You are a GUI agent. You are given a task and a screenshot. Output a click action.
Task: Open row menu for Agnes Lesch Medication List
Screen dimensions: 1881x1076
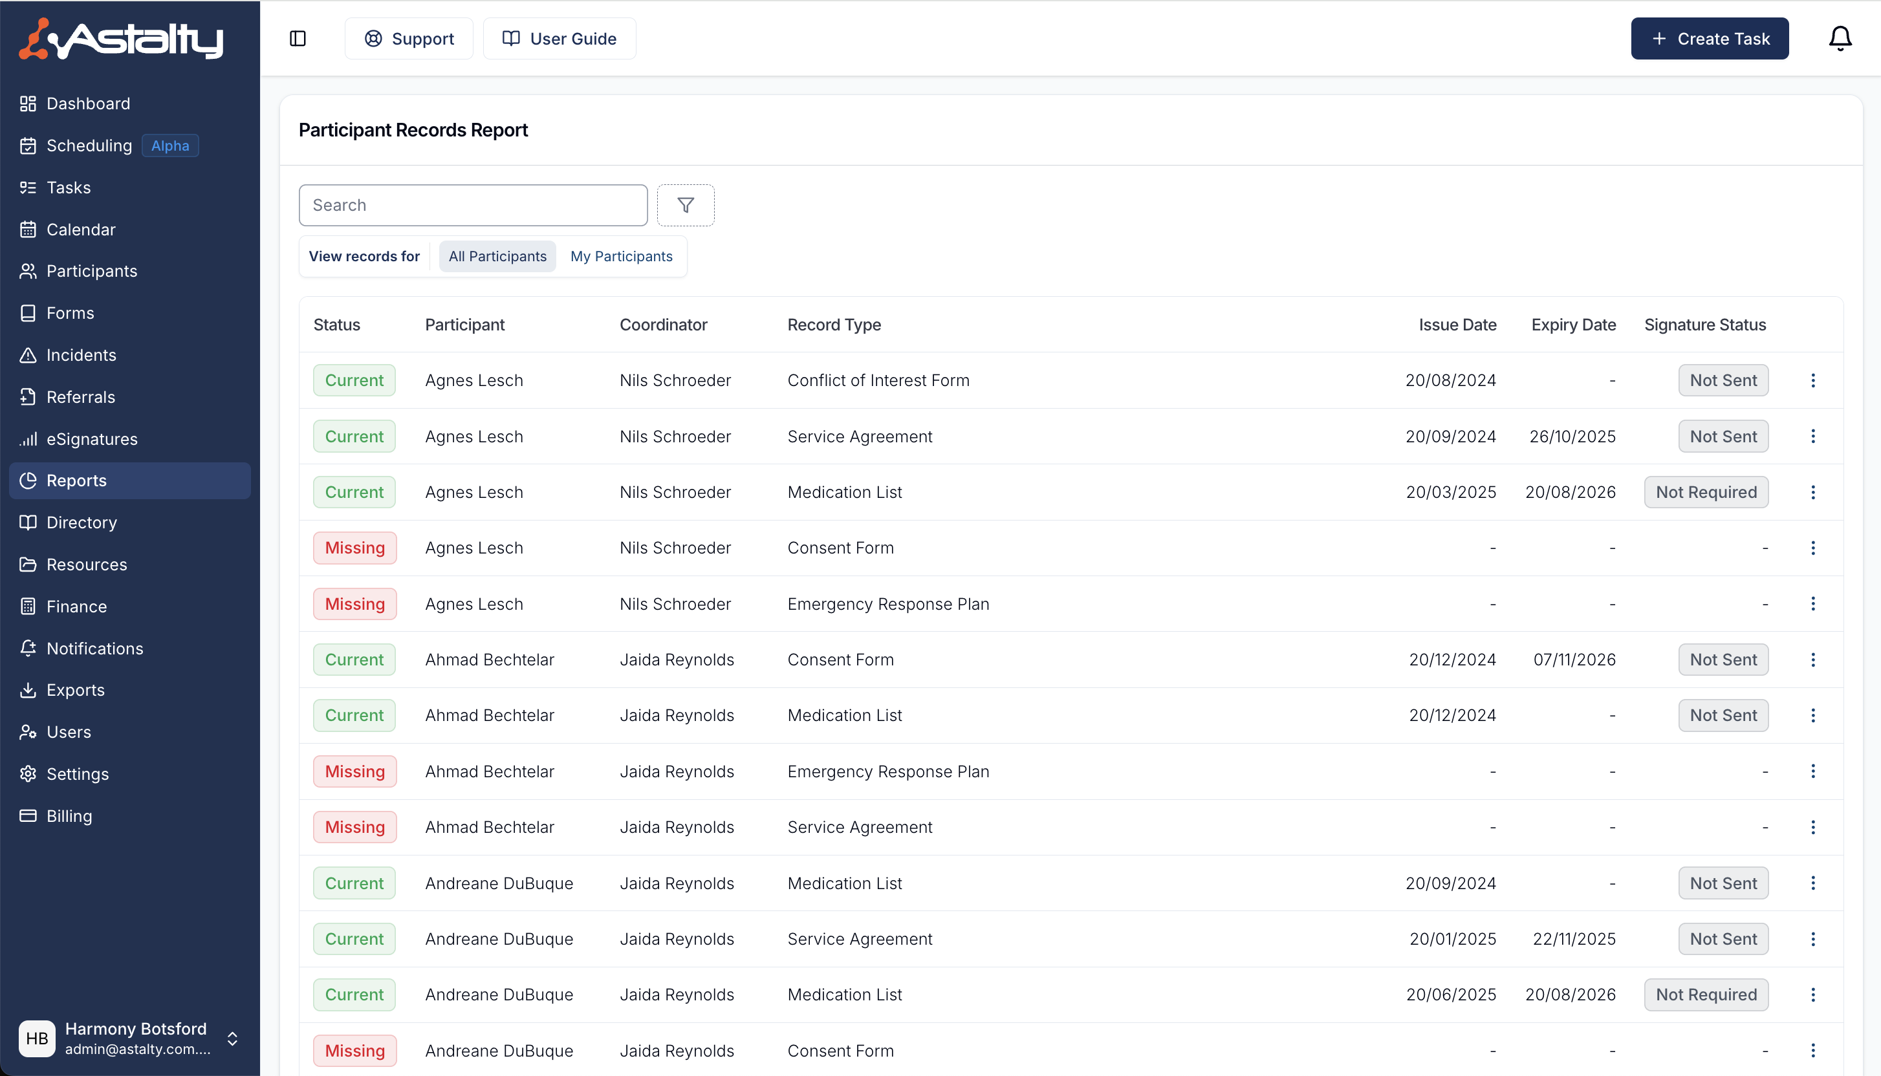point(1812,492)
